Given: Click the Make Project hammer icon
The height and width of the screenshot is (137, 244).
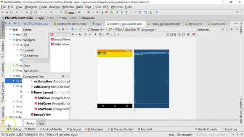Looking at the screenshot, I should click(61, 12).
